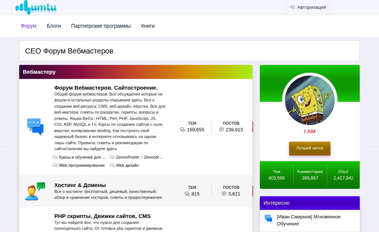Click the Тем 403,599 stat
379x232 pixels.
click(276, 175)
